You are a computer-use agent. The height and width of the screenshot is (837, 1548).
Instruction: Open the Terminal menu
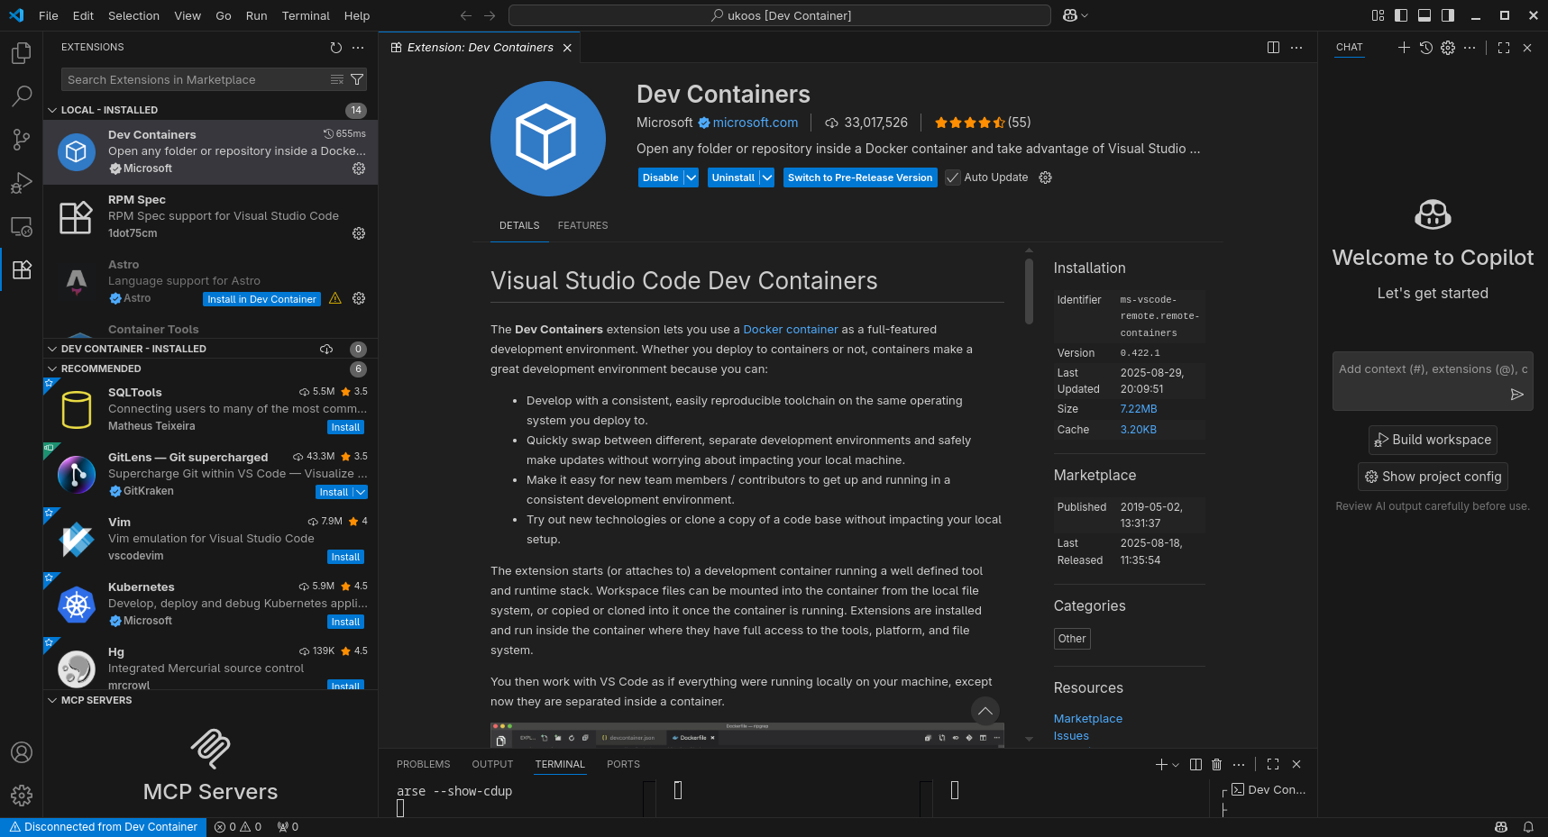pyautogui.click(x=306, y=15)
